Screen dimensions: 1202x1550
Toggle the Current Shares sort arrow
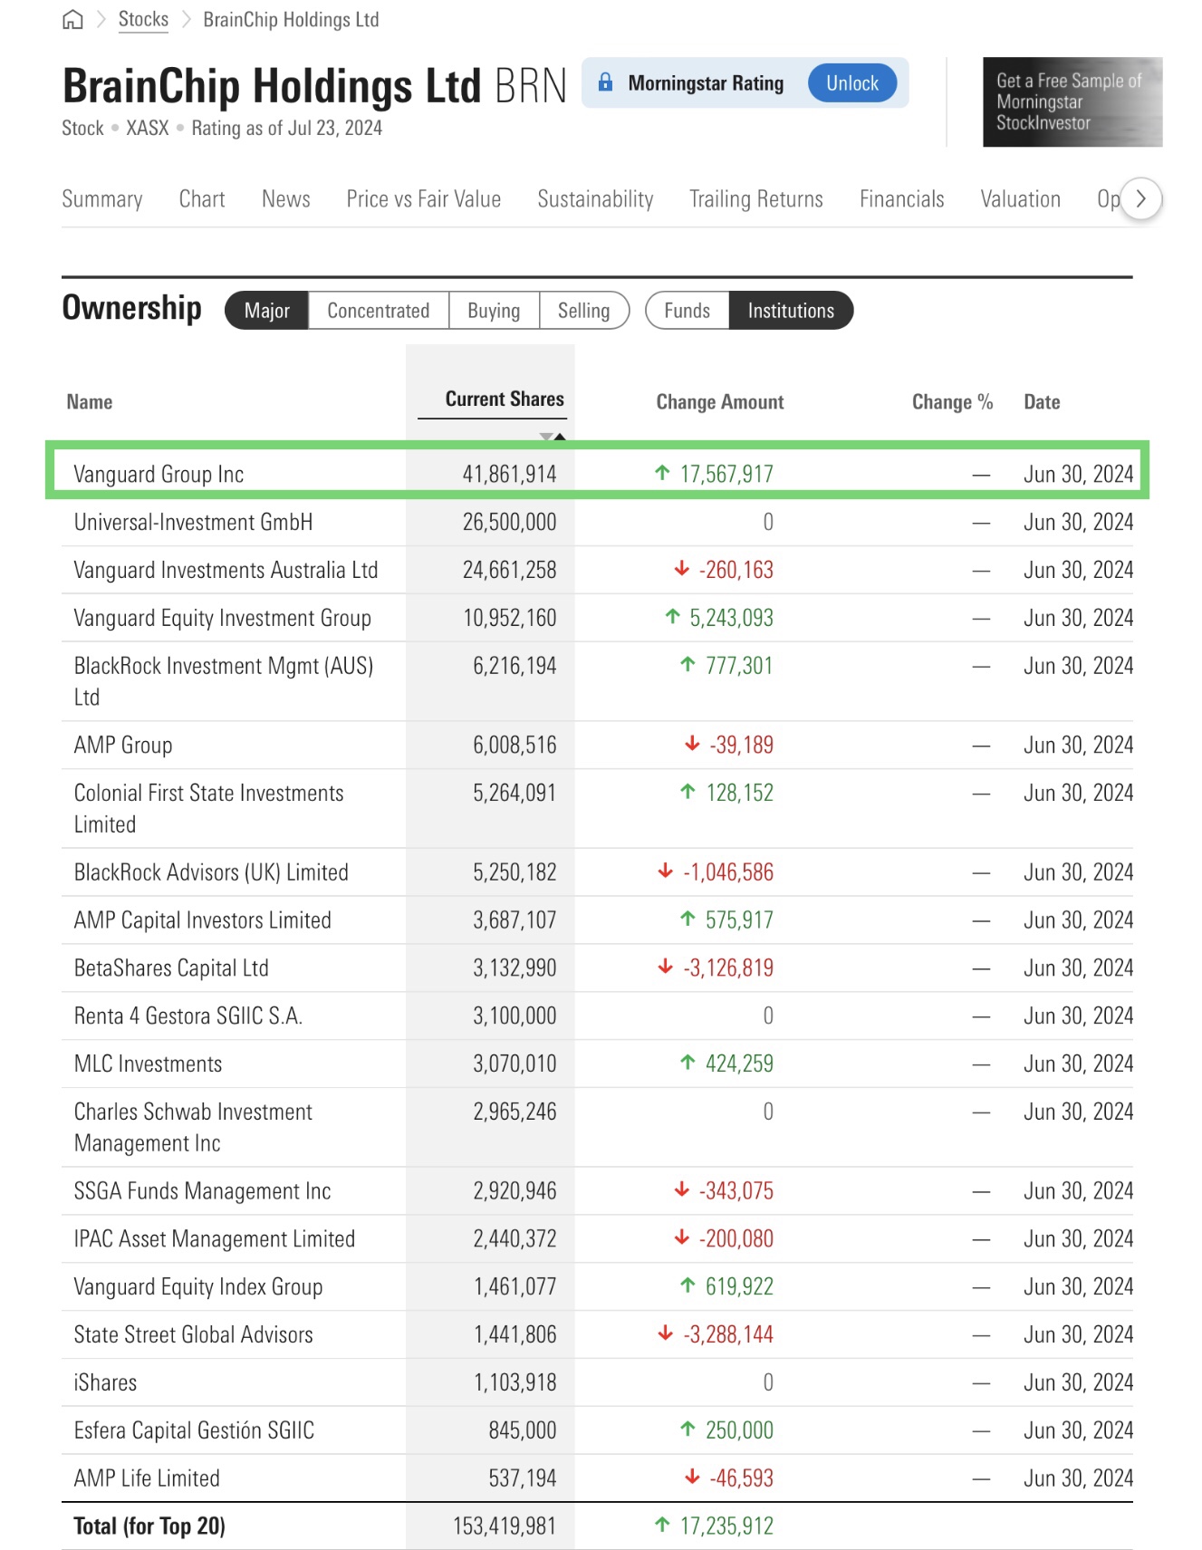click(x=553, y=437)
